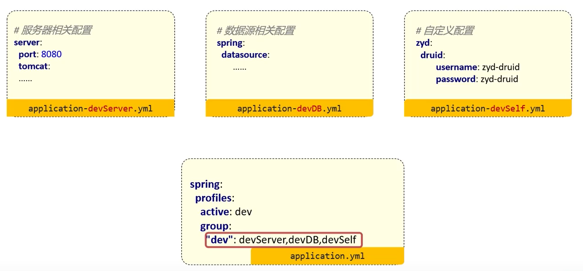
Task: Select the 服务器相关配置 comment line
Action: 53,30
